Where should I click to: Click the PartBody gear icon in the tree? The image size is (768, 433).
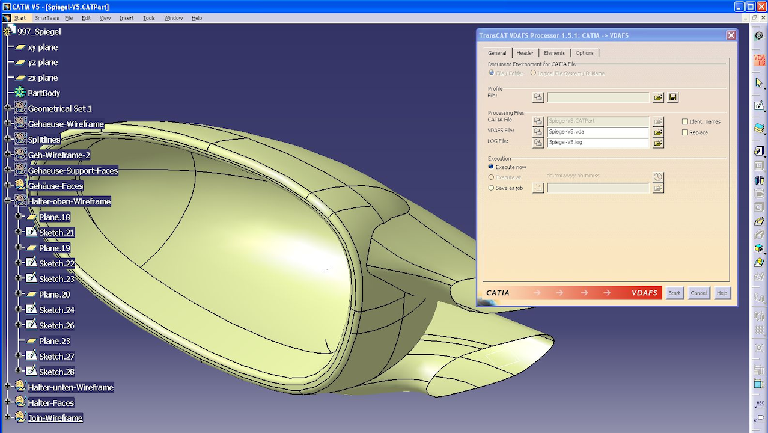[x=20, y=93]
